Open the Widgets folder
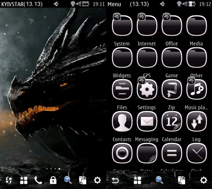The image size is (212, 189). click(122, 58)
